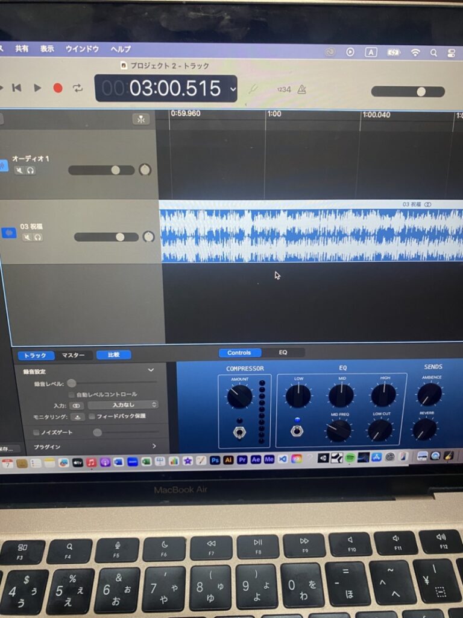Flip the compressor on/off toggle switch

click(x=239, y=433)
